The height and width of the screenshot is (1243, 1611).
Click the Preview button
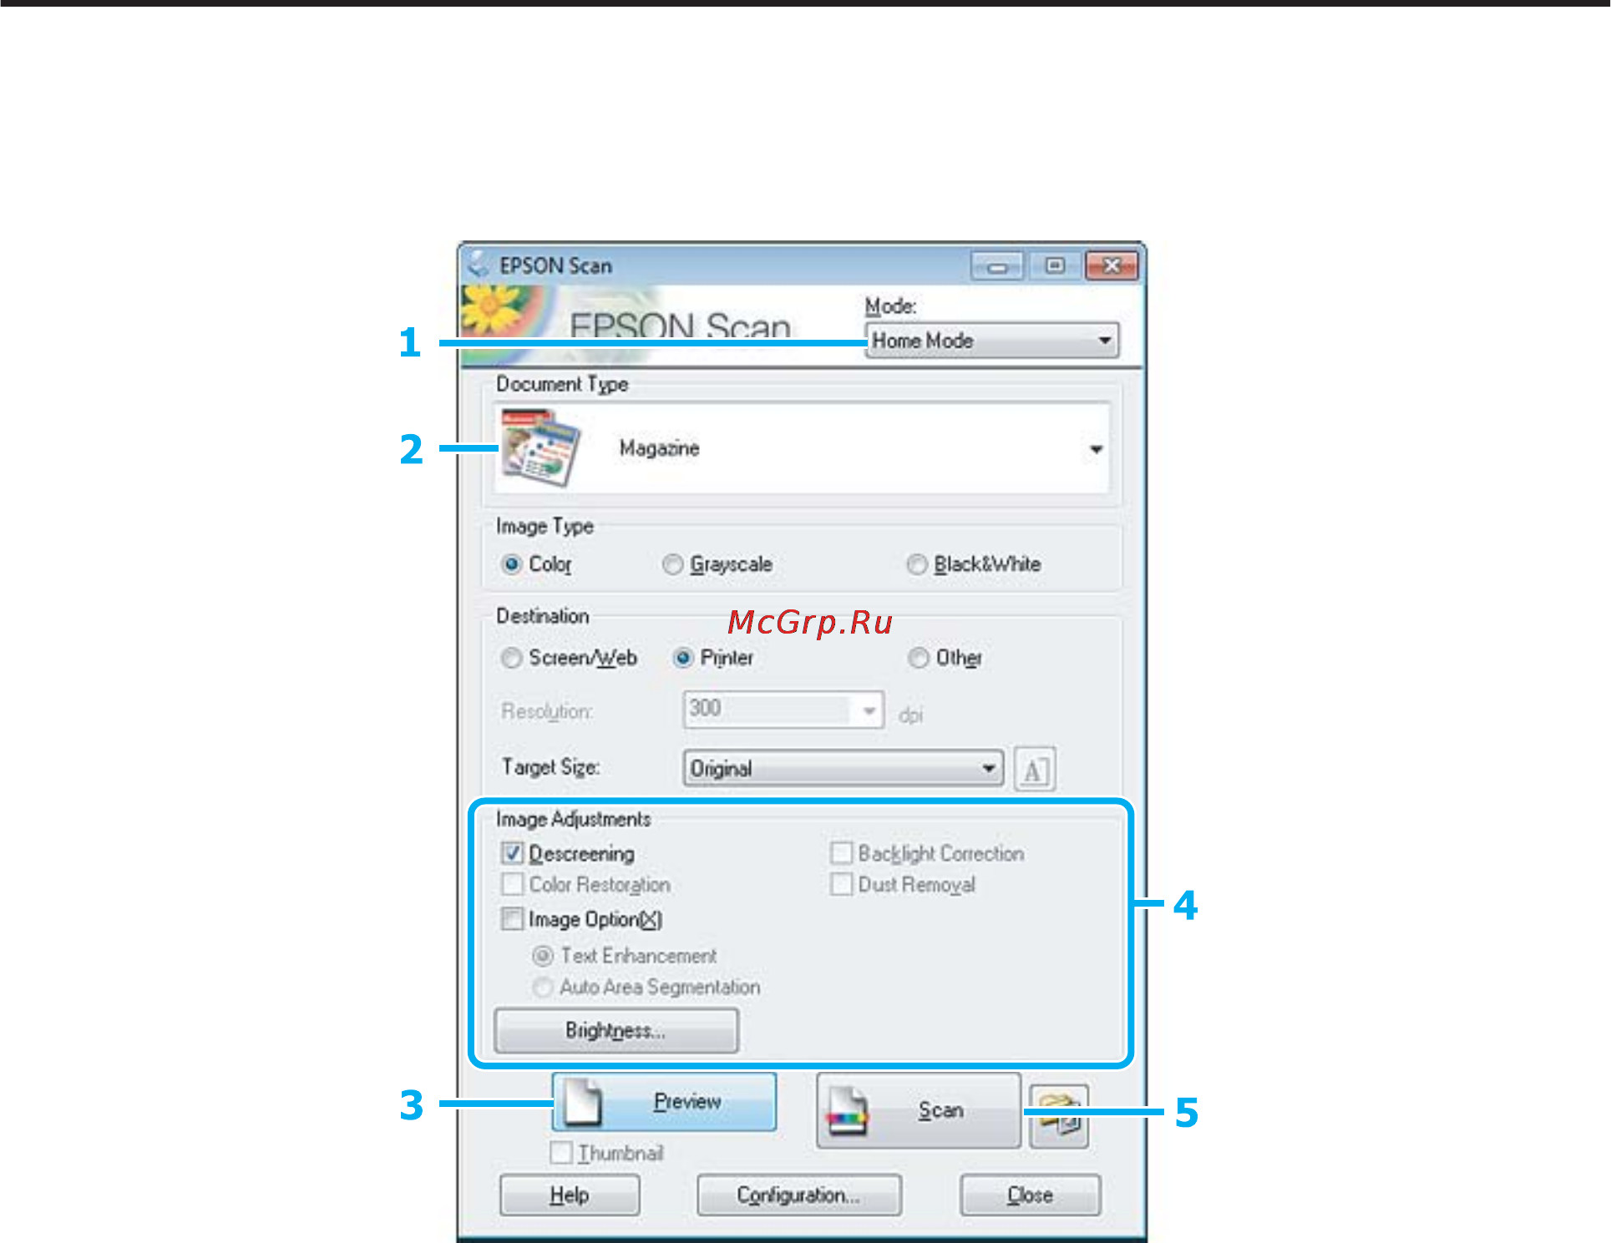pyautogui.click(x=665, y=1102)
